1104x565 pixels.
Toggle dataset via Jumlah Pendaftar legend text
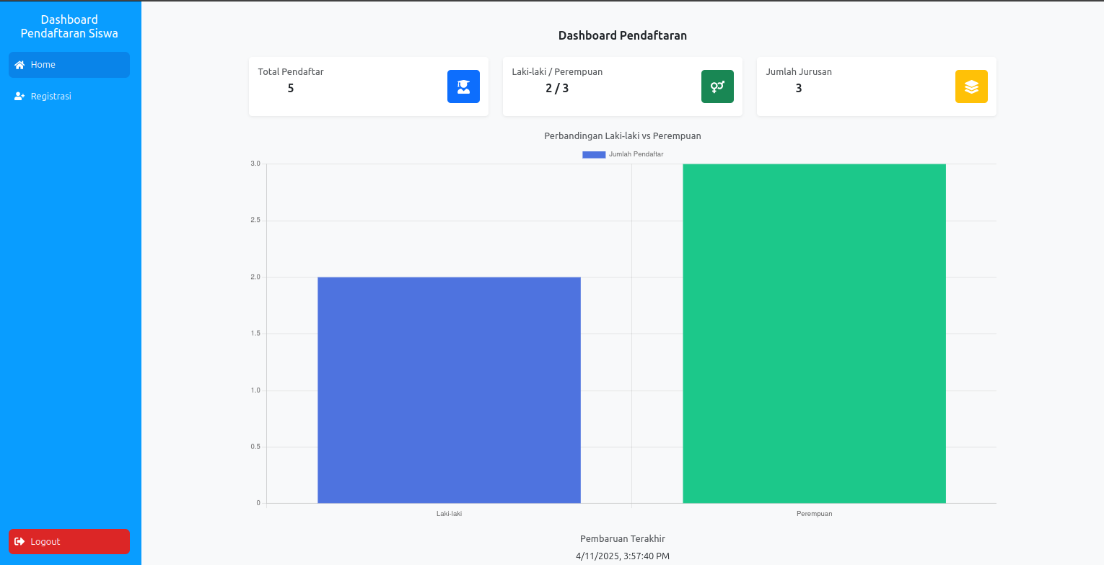click(636, 154)
